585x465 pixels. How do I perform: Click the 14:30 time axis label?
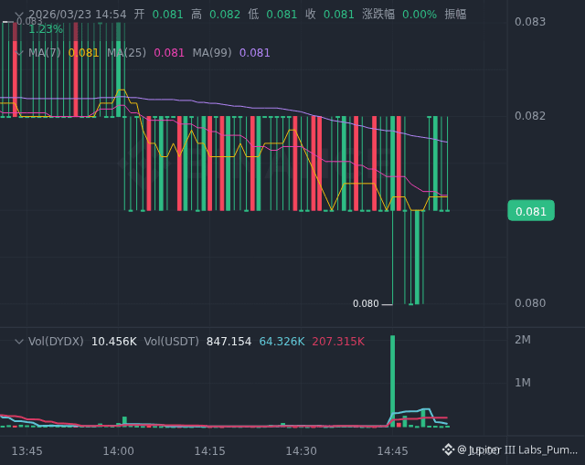pos(301,451)
